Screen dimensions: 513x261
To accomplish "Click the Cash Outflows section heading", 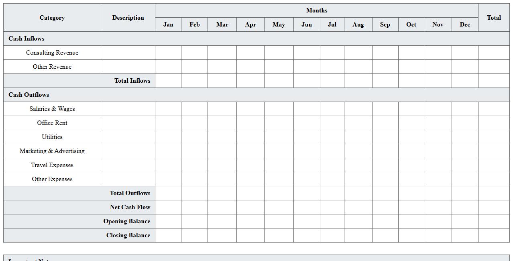I will 29,95.
